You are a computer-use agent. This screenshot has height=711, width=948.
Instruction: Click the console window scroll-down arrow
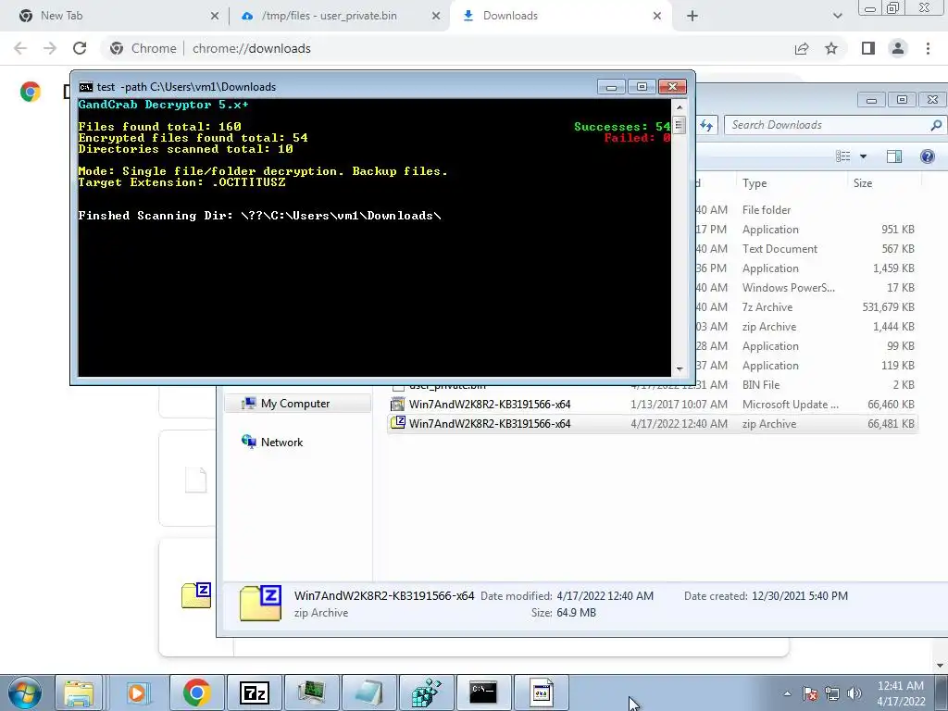point(680,368)
